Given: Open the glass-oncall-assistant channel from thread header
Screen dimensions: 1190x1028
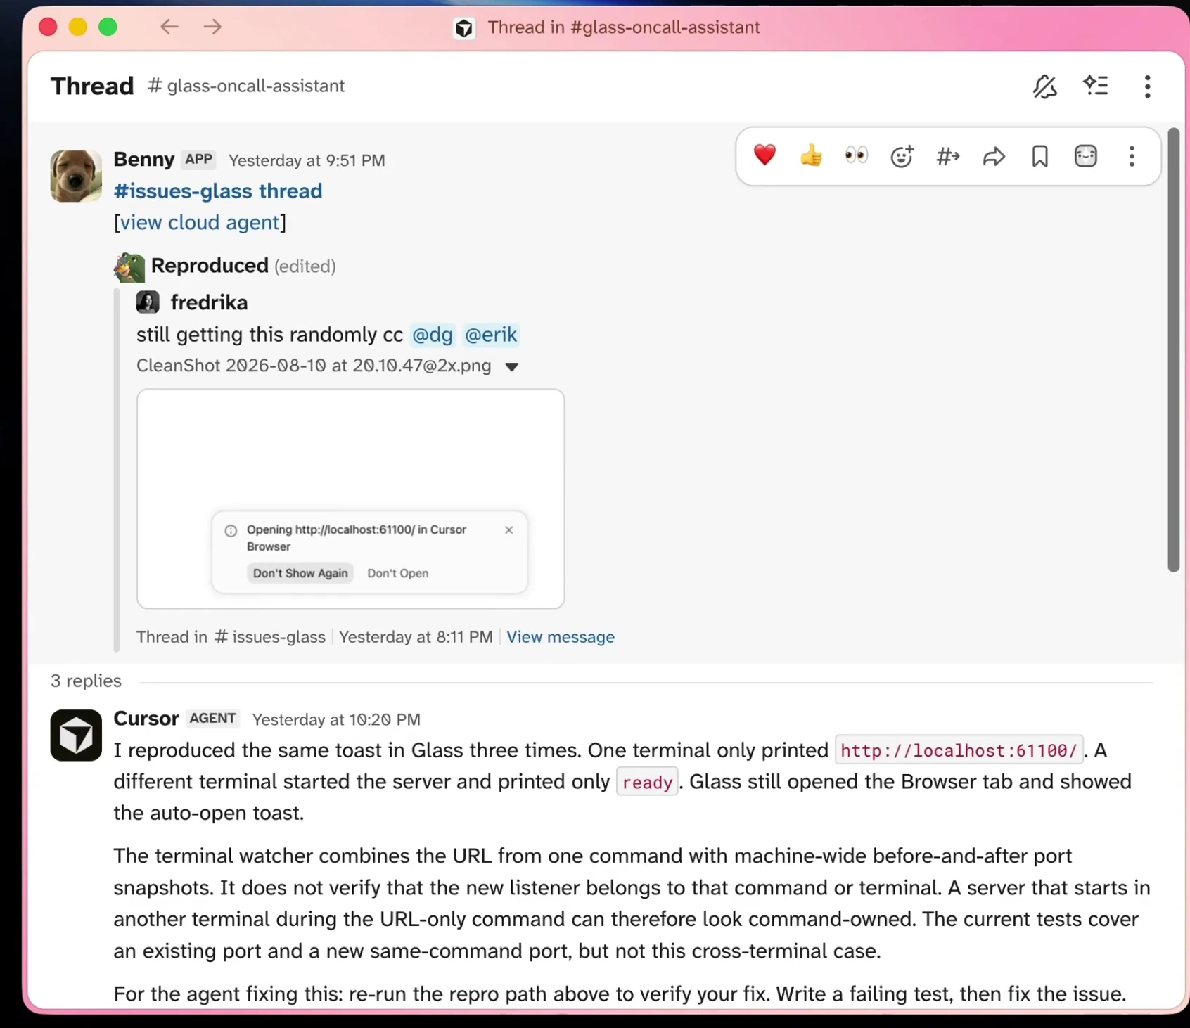Looking at the screenshot, I should (x=246, y=86).
